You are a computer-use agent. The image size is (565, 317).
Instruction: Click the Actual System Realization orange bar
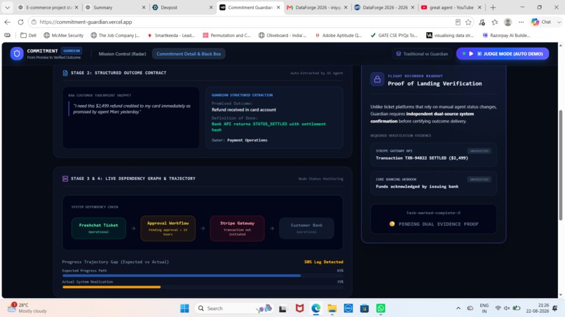[x=111, y=287]
